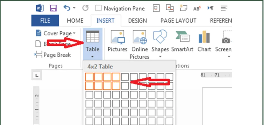Open the Undo history dropdown arrow
Viewport: 264px width, 125px height.
click(74, 8)
